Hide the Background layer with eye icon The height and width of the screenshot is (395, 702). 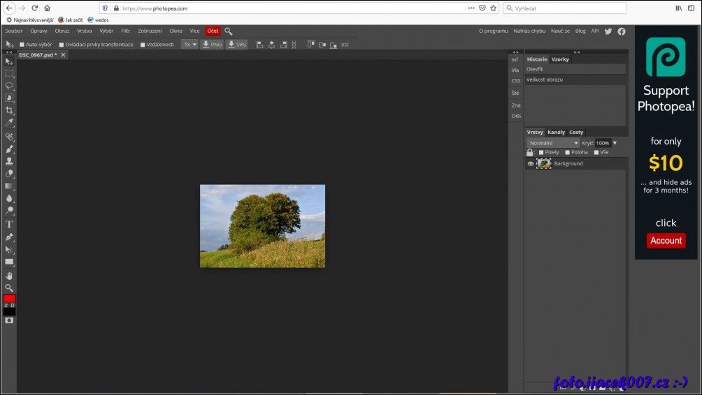pyautogui.click(x=530, y=164)
